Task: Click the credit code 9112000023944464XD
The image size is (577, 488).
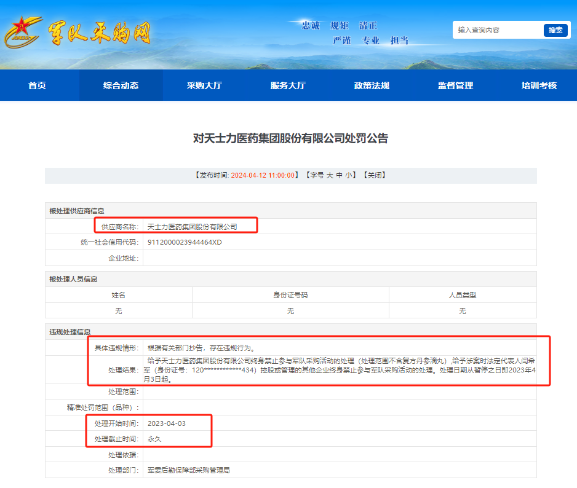Action: tap(185, 242)
